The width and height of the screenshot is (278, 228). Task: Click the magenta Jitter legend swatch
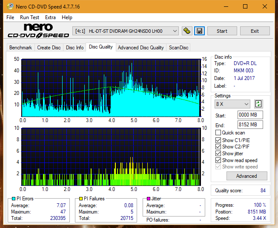(149, 199)
